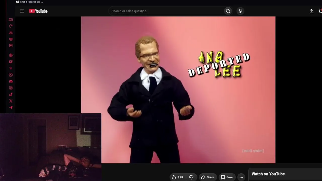
Task: Open the YouTube hamburger guide menu
Action: click(x=22, y=11)
